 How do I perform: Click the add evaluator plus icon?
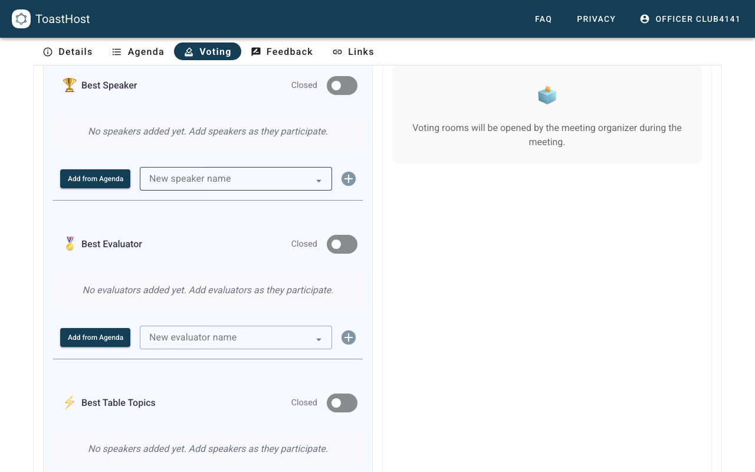348,337
